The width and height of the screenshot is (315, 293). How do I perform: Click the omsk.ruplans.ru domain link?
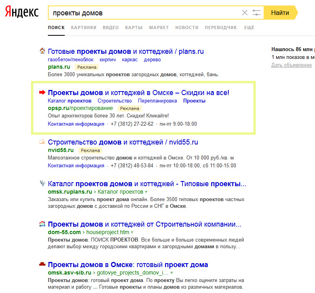(70, 192)
